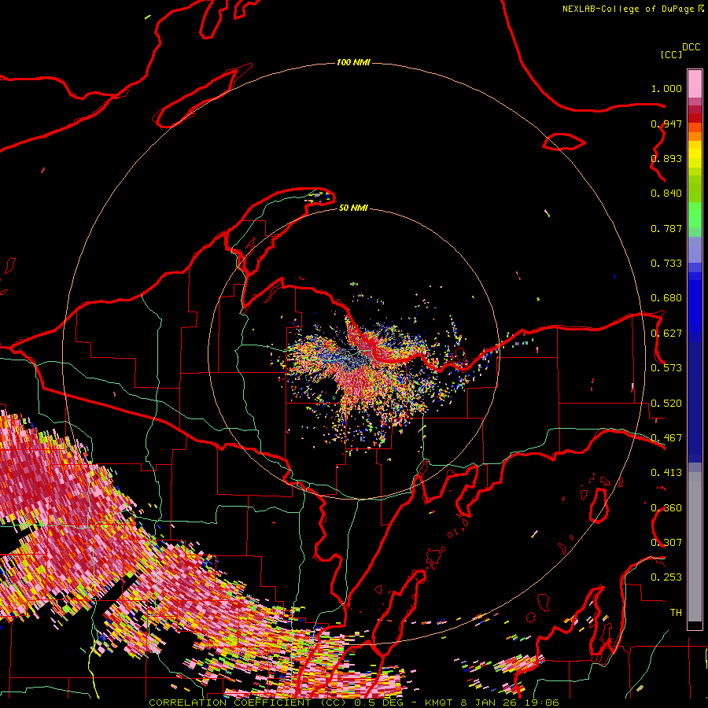The image size is (708, 708).
Task: Click the 0.840 scale value
Action: tap(666, 194)
